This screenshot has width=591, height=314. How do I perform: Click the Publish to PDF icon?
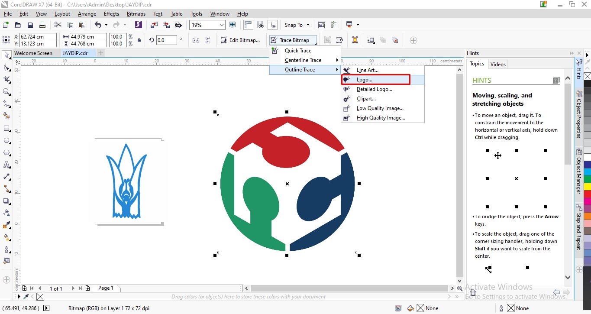(x=178, y=25)
